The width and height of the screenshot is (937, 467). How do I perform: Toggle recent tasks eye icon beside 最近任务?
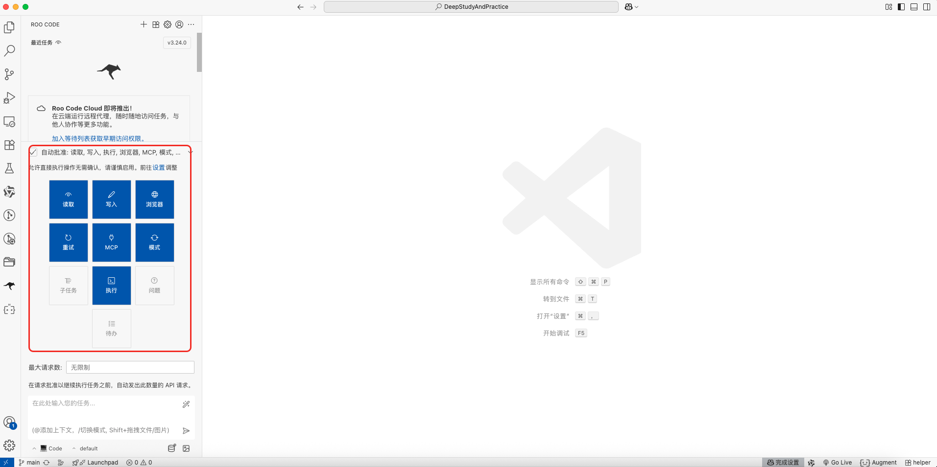pyautogui.click(x=58, y=43)
